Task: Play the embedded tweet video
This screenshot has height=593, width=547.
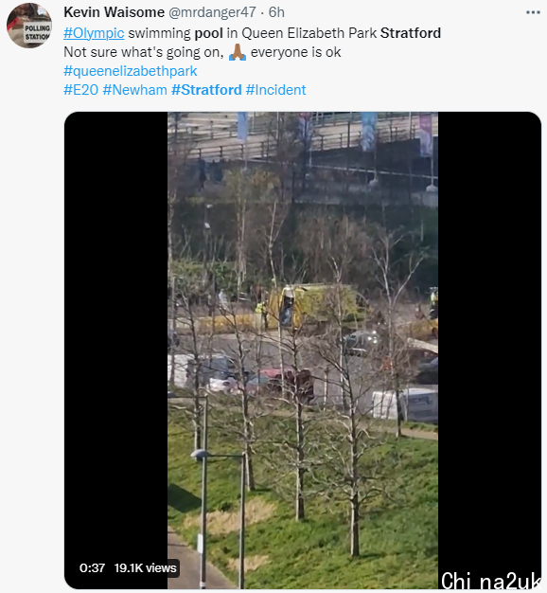Action: click(303, 350)
